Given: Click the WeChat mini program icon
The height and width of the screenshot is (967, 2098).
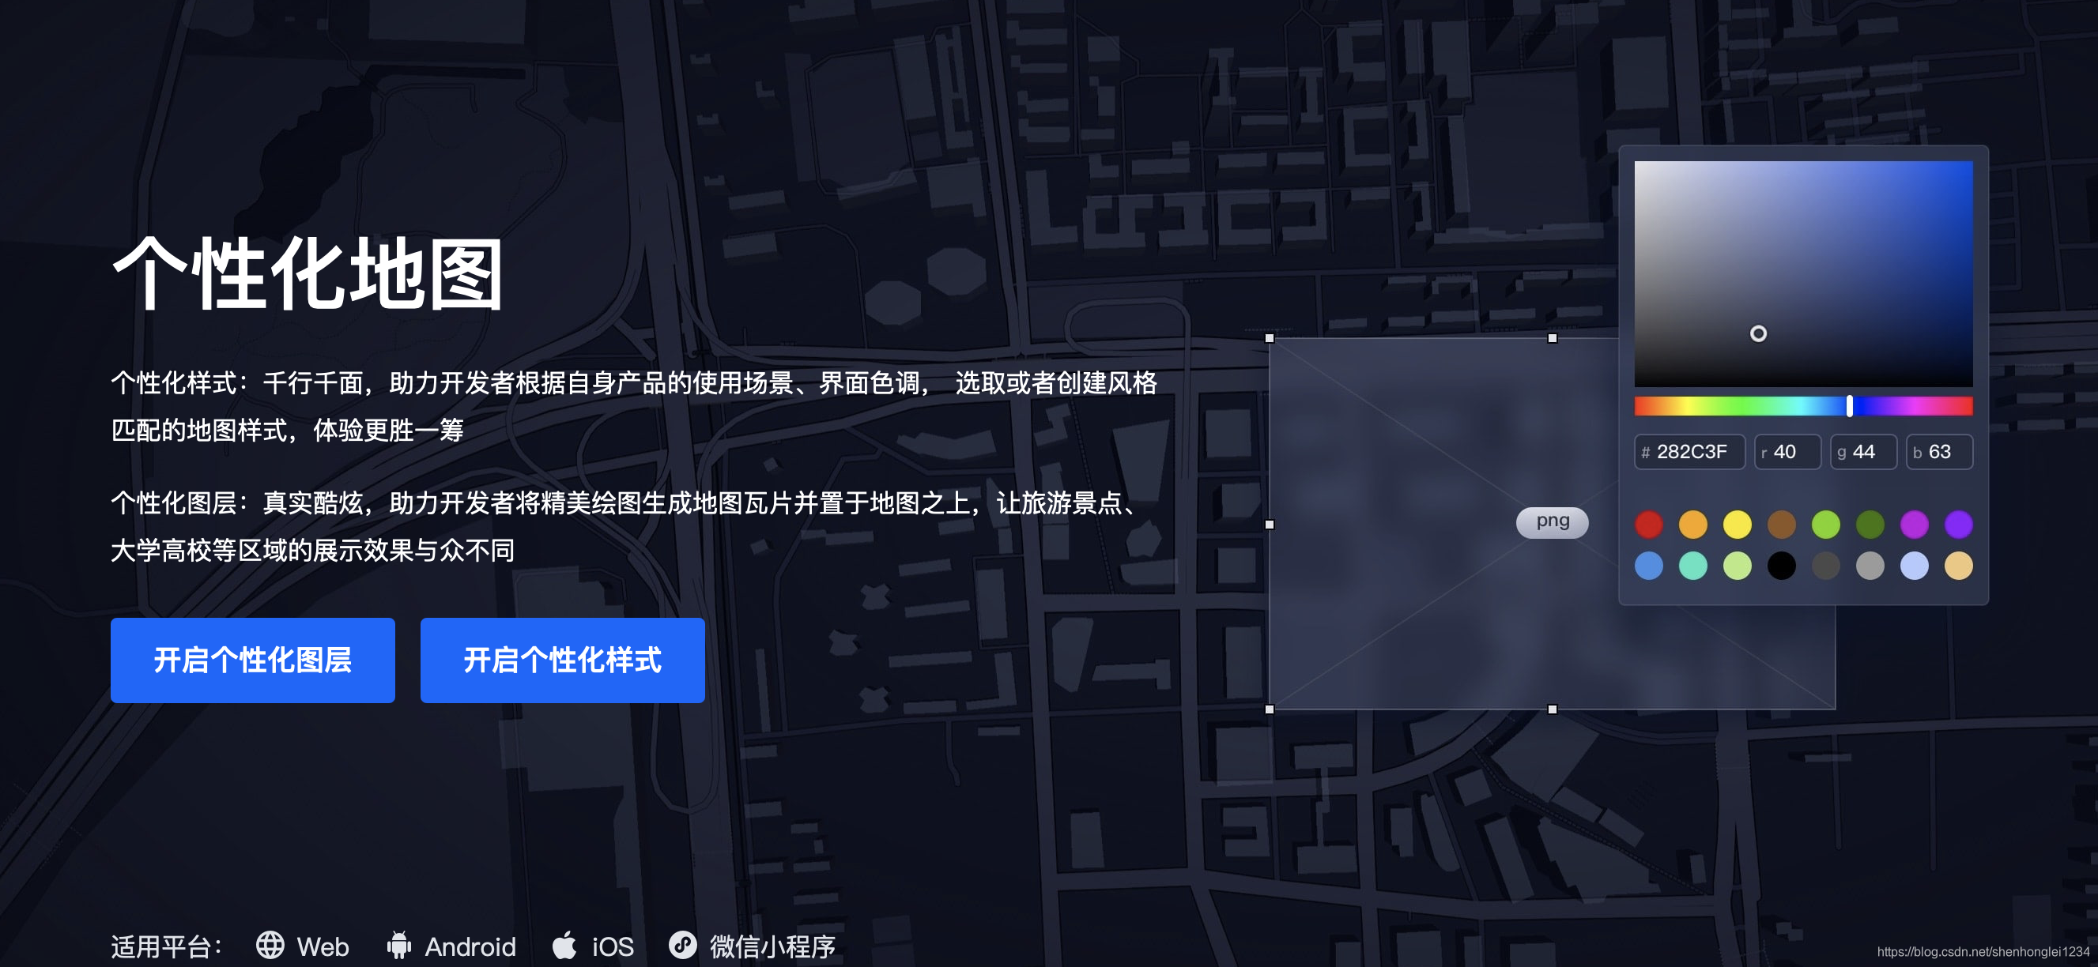Looking at the screenshot, I should coord(682,945).
